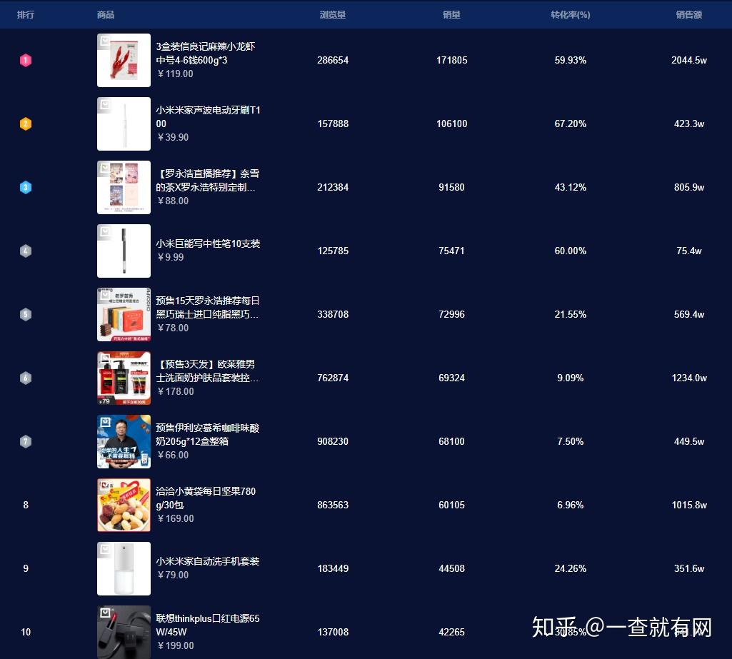This screenshot has width=732, height=659.
Task: Click the blue rank 3 badge
Action: (26, 187)
